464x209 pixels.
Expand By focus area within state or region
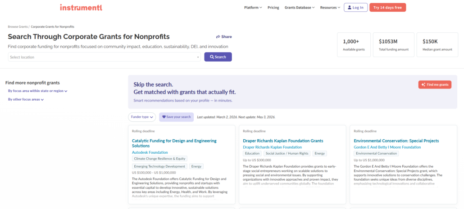(37, 91)
